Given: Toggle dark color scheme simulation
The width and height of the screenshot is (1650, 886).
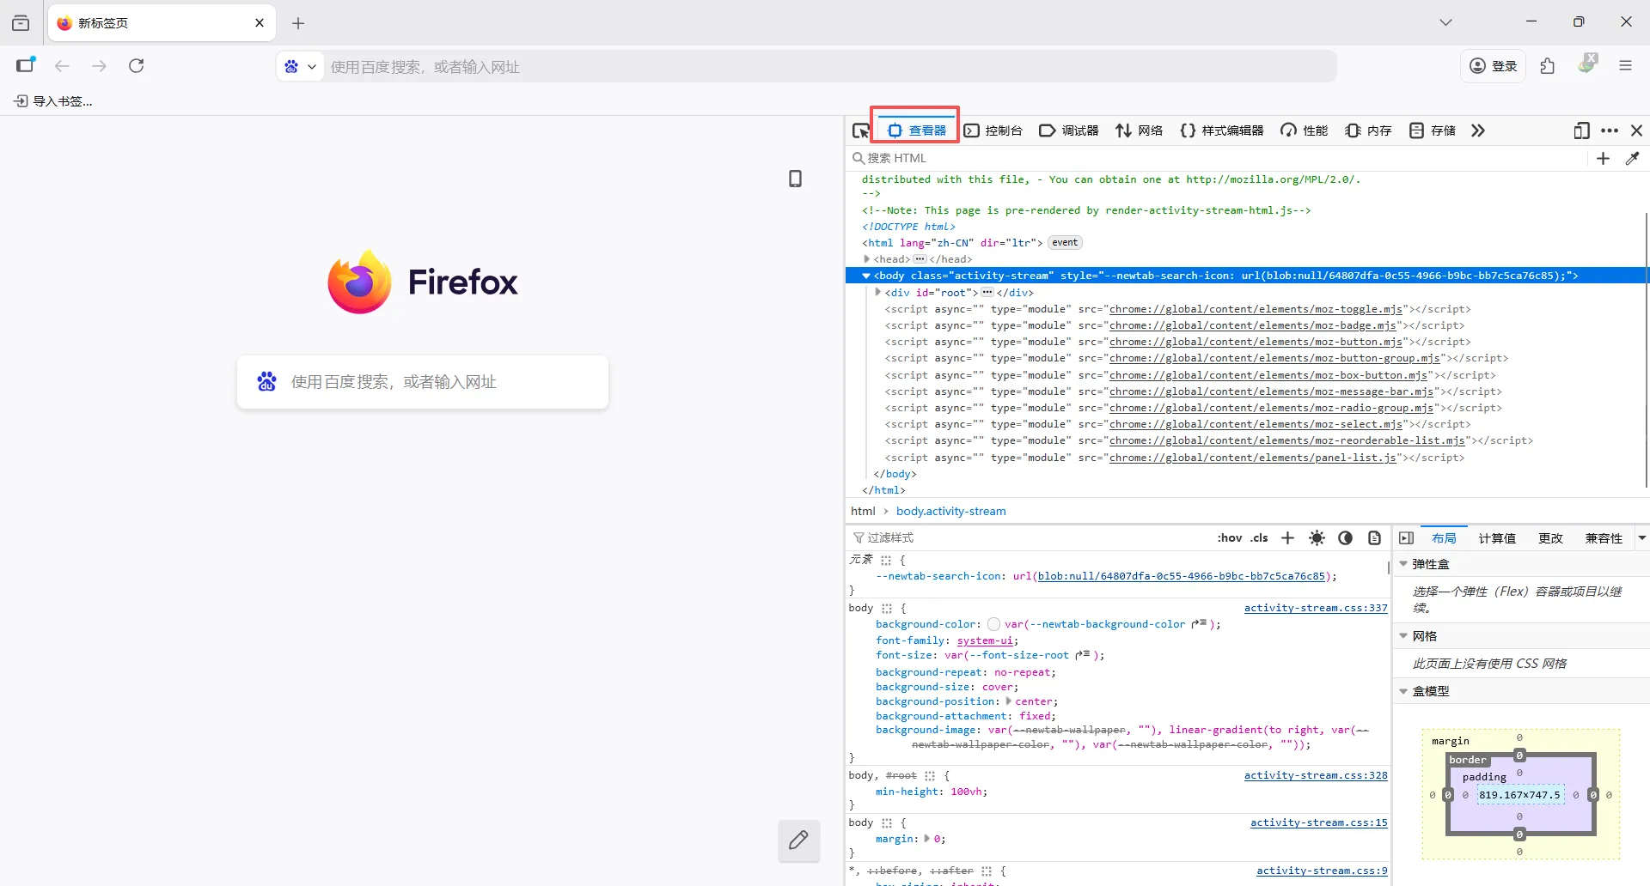Looking at the screenshot, I should click(x=1346, y=538).
